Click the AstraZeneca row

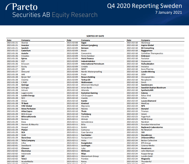95,122
